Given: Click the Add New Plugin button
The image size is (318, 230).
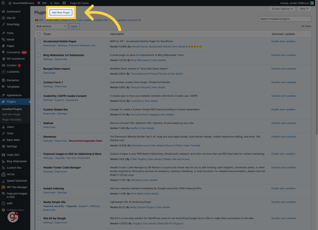Looking at the screenshot, I should pyautogui.click(x=61, y=12).
